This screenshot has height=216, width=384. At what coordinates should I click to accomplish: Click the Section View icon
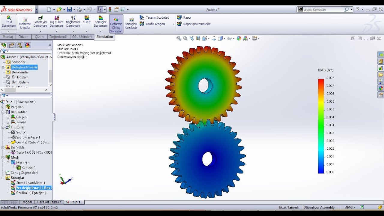(198, 38)
